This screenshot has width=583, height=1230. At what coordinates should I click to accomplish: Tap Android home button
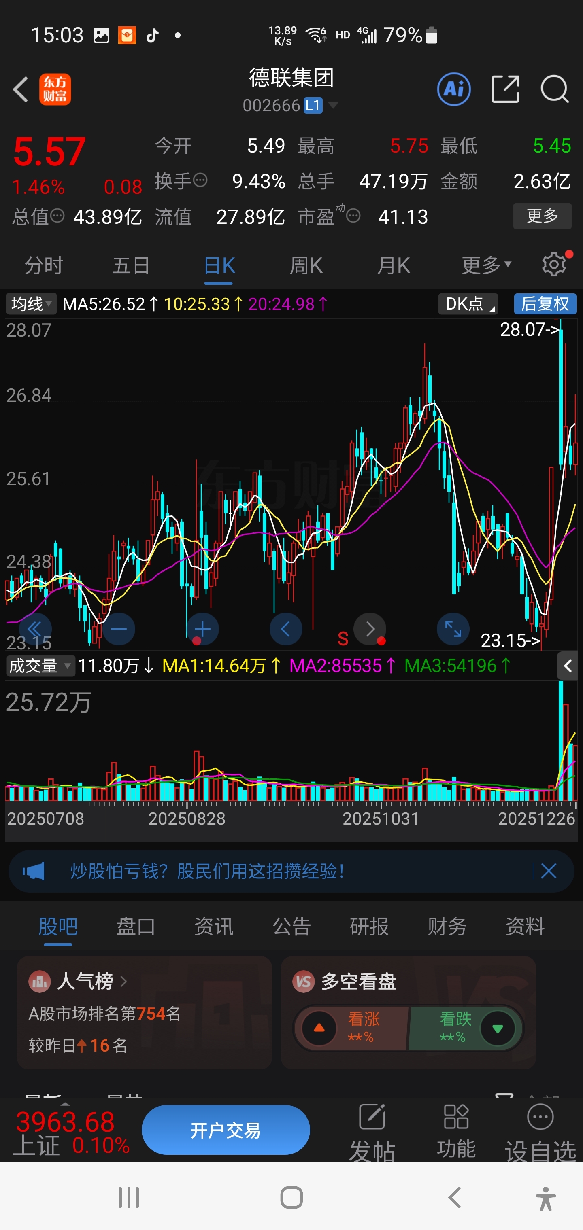click(291, 1198)
